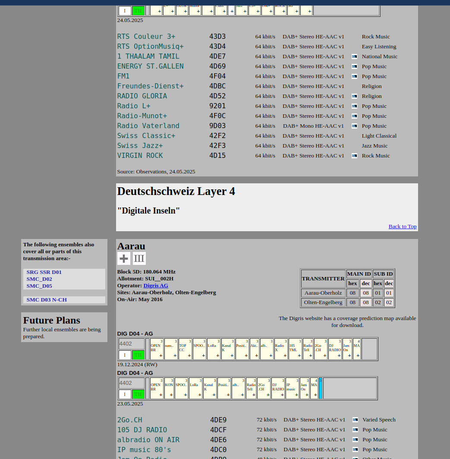Click the Aarau-Oberholz transmitter cell

[x=323, y=293]
